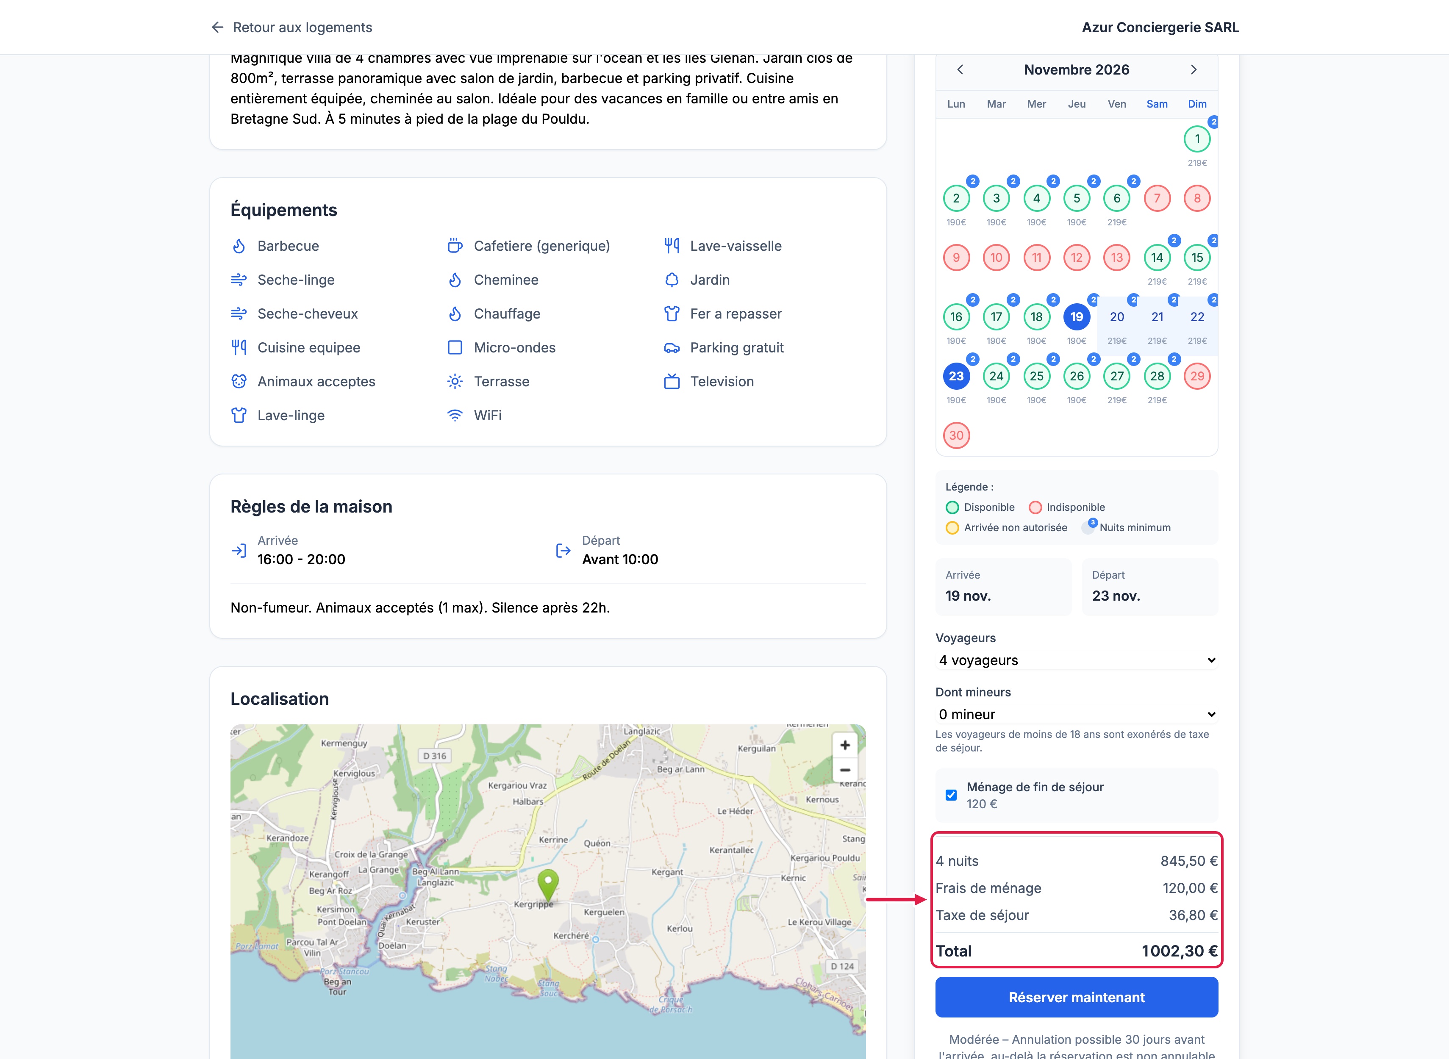Click the Seche-linge wind icon

(239, 280)
